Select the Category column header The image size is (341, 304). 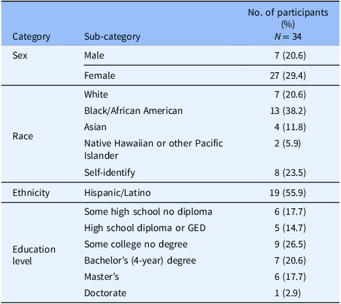tap(31, 36)
